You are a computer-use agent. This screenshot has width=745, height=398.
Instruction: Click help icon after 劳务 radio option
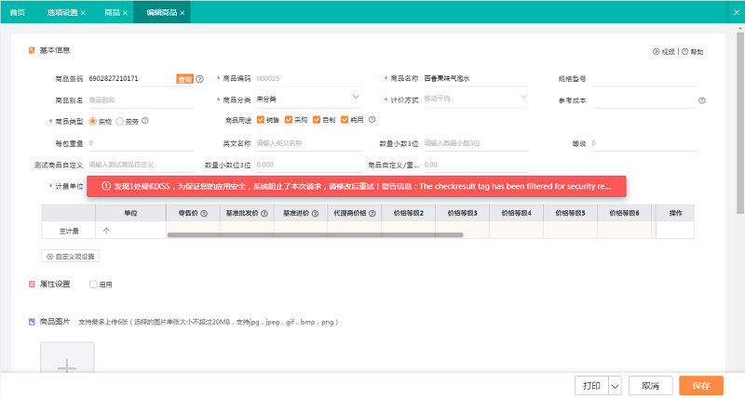(x=145, y=121)
